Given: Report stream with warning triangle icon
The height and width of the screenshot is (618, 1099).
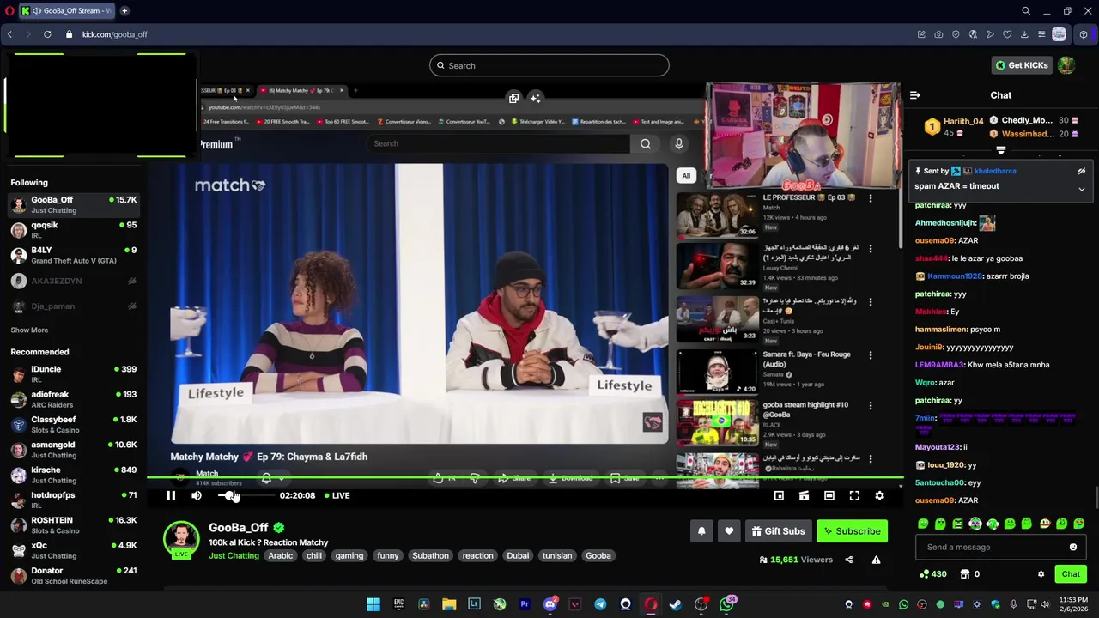Looking at the screenshot, I should click(876, 560).
